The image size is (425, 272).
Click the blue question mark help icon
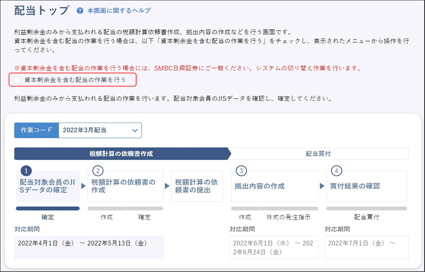point(80,11)
